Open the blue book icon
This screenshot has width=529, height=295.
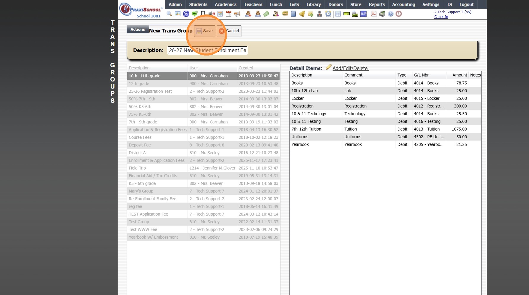tap(293, 14)
